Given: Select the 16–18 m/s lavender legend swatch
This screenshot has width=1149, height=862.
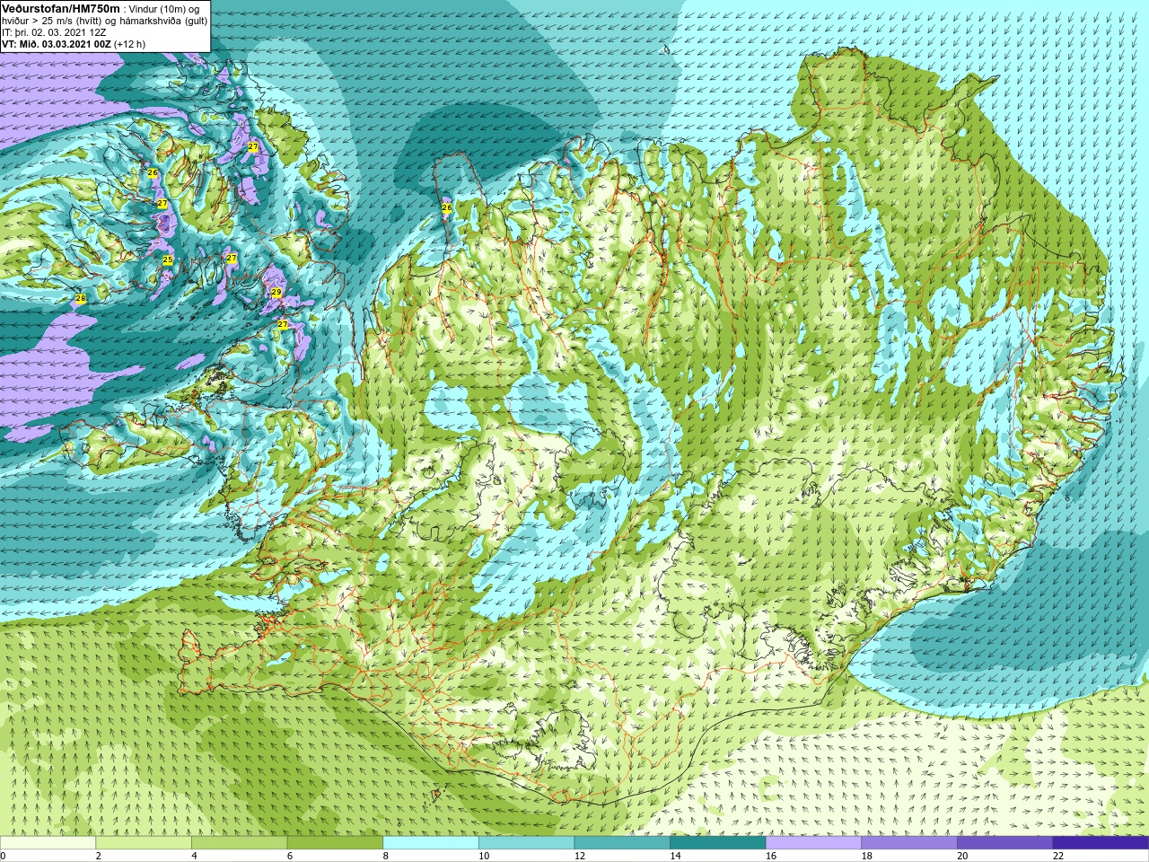Looking at the screenshot, I should 813,843.
